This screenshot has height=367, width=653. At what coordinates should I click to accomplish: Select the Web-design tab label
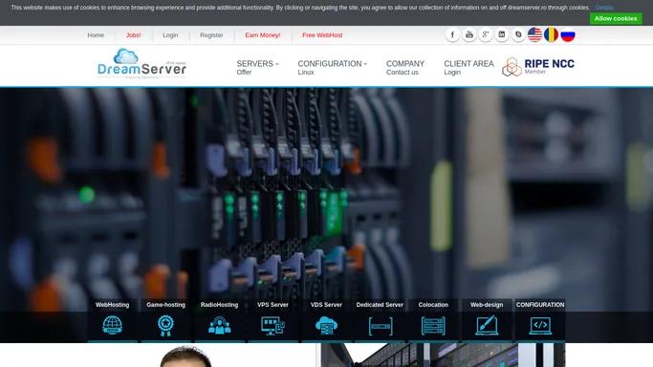tap(487, 305)
